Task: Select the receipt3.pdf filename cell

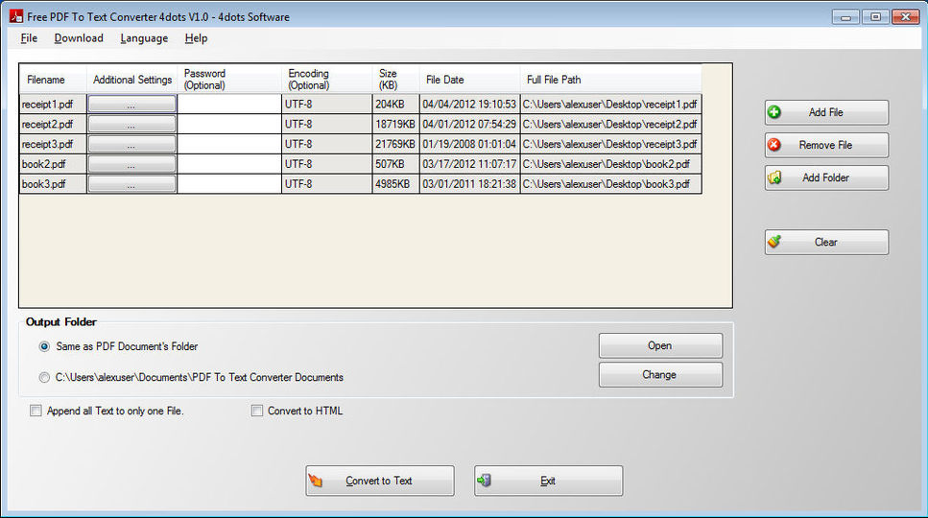Action: coord(54,144)
